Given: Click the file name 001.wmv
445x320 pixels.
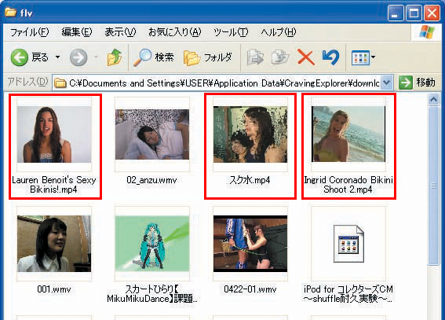Looking at the screenshot, I should 54,289.
